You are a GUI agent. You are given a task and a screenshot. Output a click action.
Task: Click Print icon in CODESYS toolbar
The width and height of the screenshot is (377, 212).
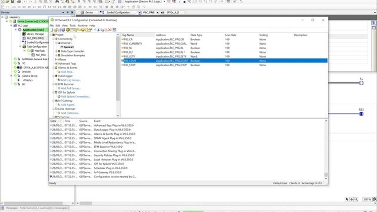[19, 1]
